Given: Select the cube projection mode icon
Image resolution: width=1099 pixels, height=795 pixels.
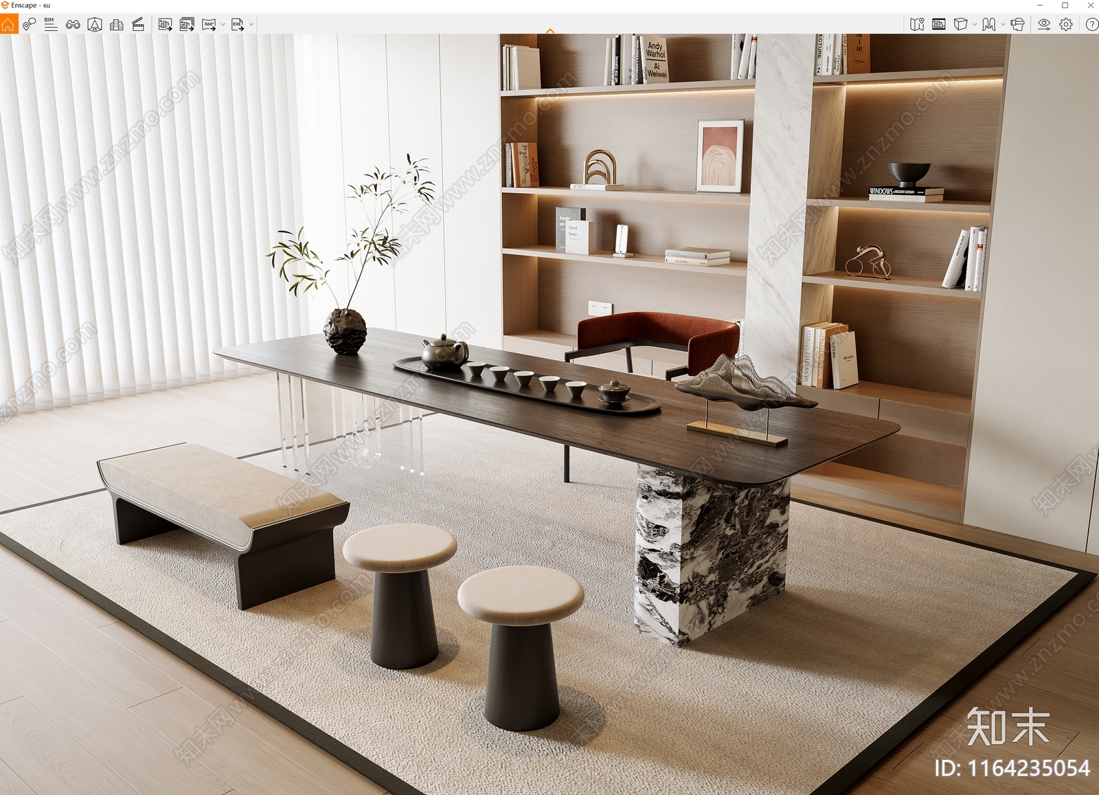Looking at the screenshot, I should pos(960,25).
